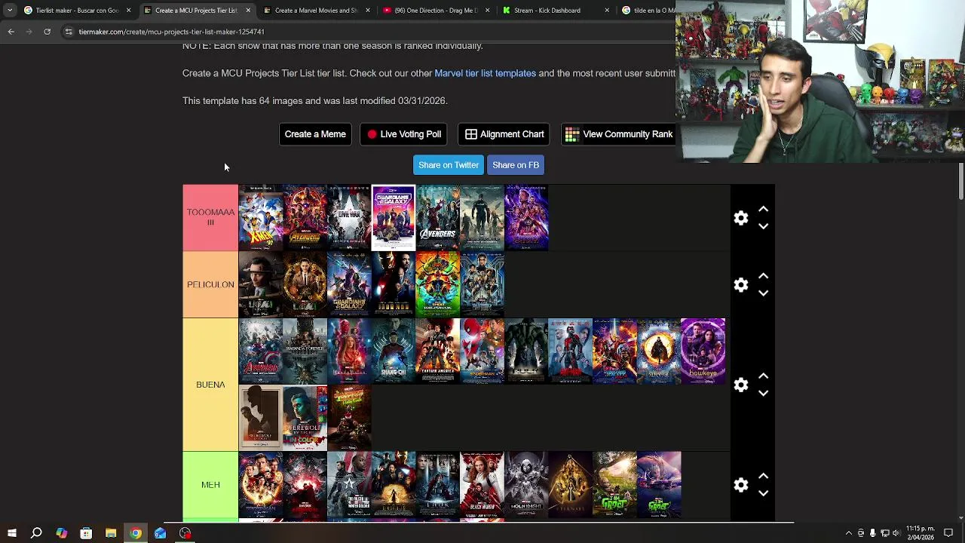Select the Shang-Chi poster

click(x=394, y=351)
